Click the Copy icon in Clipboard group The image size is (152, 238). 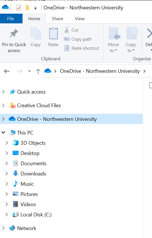click(x=36, y=33)
